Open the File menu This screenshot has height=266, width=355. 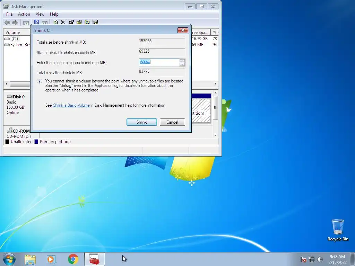(x=9, y=14)
